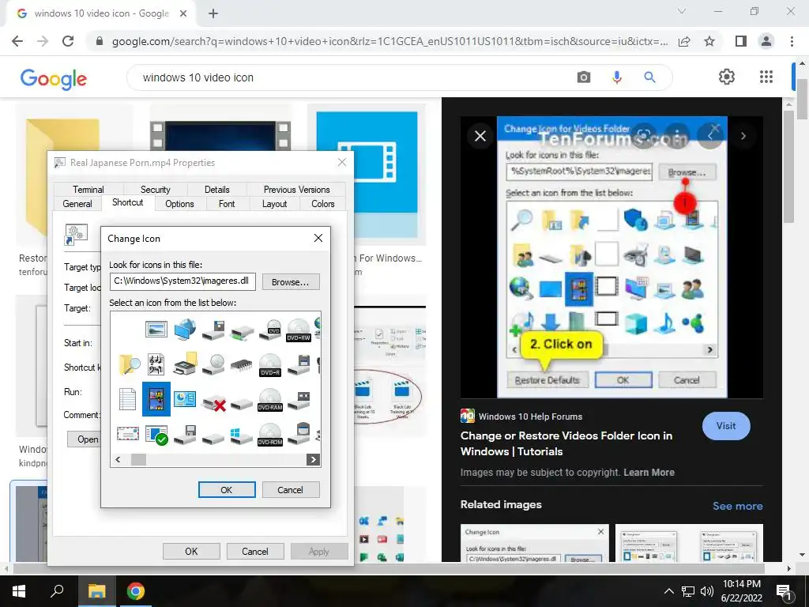Screen dimensions: 809x607
Task: Switch to the General tab
Action: pyautogui.click(x=77, y=204)
